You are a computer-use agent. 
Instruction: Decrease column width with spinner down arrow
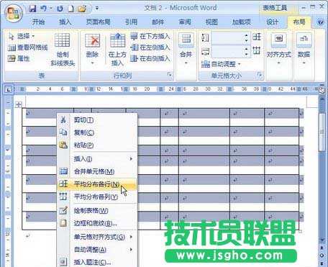247,54
